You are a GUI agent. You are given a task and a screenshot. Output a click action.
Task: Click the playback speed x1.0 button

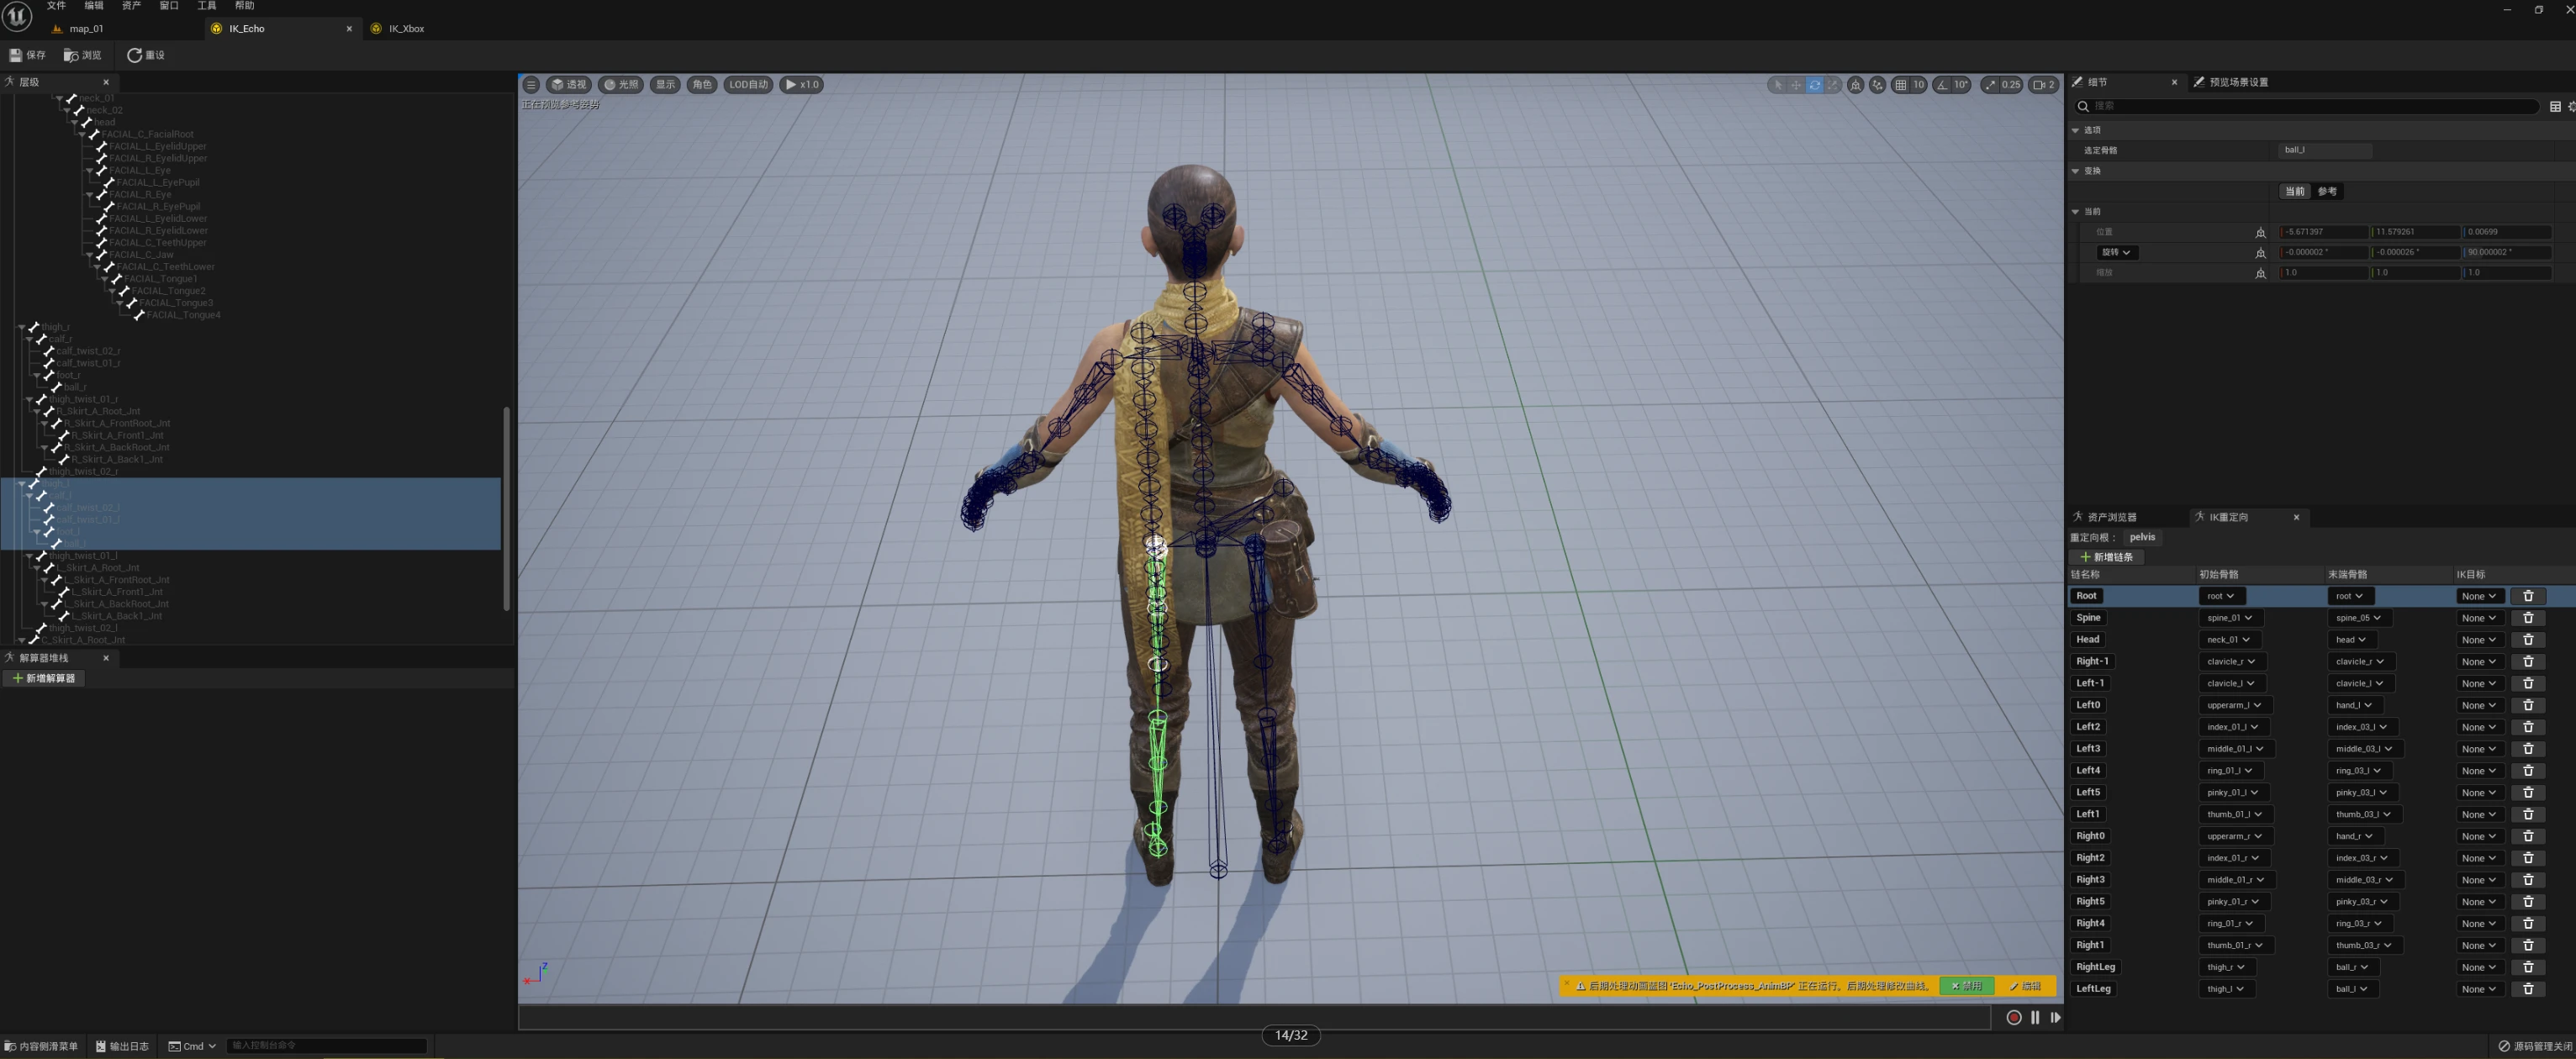pos(801,85)
